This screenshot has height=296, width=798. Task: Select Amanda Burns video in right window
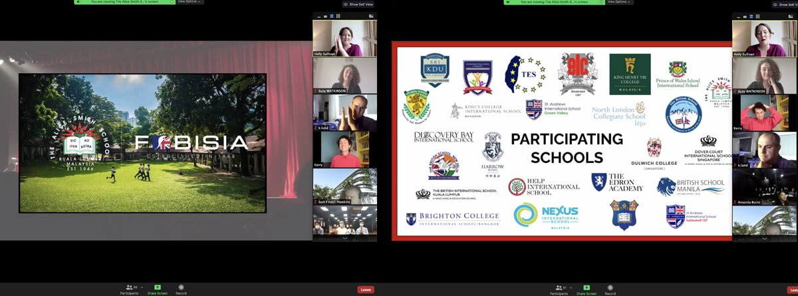point(765,186)
